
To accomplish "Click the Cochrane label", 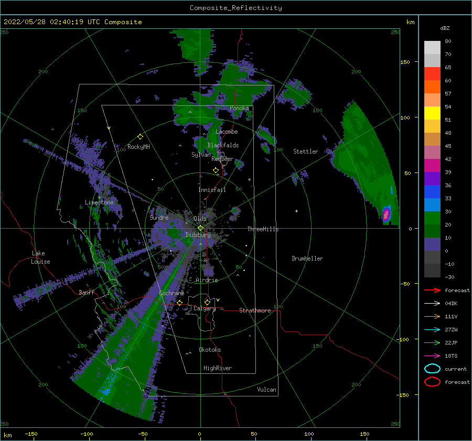I will 171,293.
